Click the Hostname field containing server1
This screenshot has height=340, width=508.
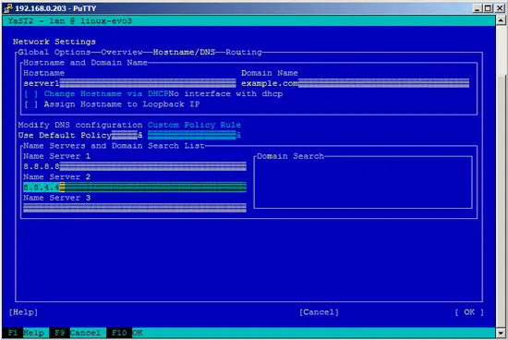[129, 83]
